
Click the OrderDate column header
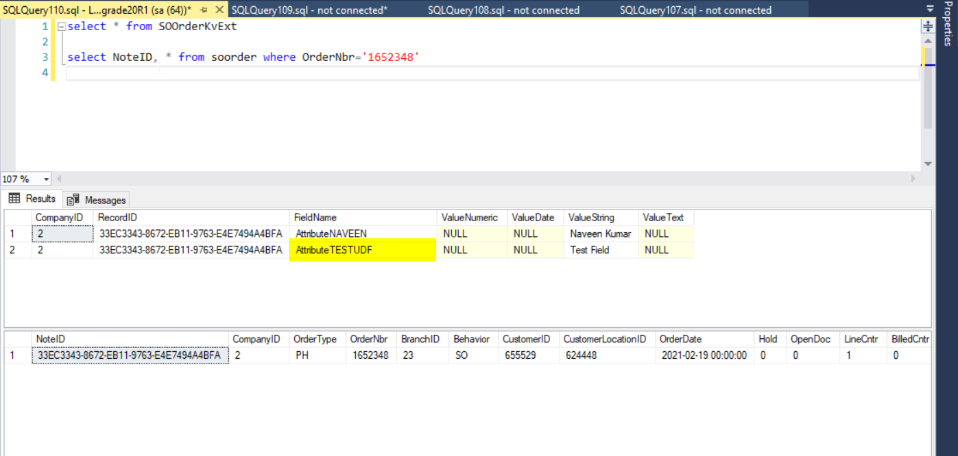704,339
